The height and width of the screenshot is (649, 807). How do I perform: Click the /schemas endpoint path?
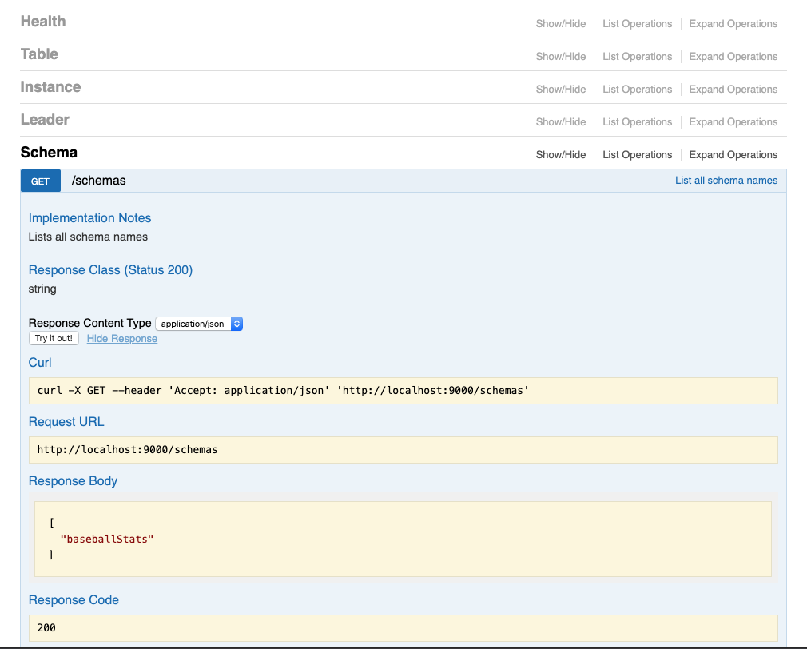click(x=99, y=181)
